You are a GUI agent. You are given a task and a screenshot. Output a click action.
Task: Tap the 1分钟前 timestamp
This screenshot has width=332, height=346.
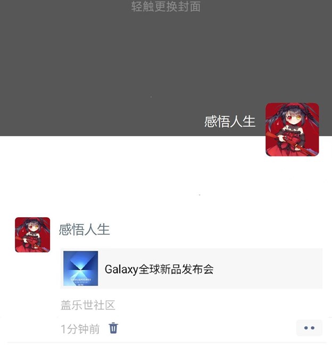tap(80, 329)
